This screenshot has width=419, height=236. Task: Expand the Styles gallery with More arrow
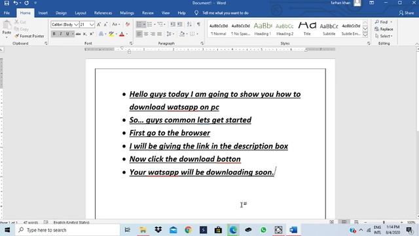tap(365, 35)
